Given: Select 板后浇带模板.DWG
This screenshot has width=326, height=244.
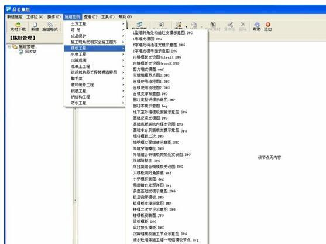Looking at the screenshot, I should [x=149, y=197].
